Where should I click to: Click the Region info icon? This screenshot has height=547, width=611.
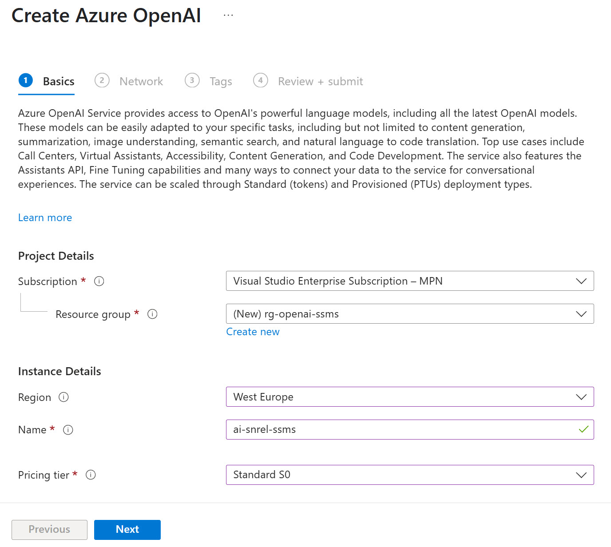(63, 397)
